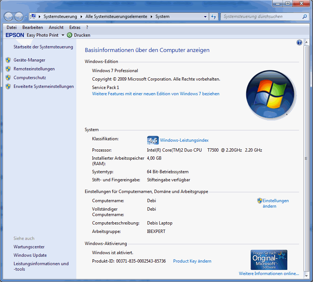Click the Back navigation arrow button
The width and height of the screenshot is (313, 282).
8,16
